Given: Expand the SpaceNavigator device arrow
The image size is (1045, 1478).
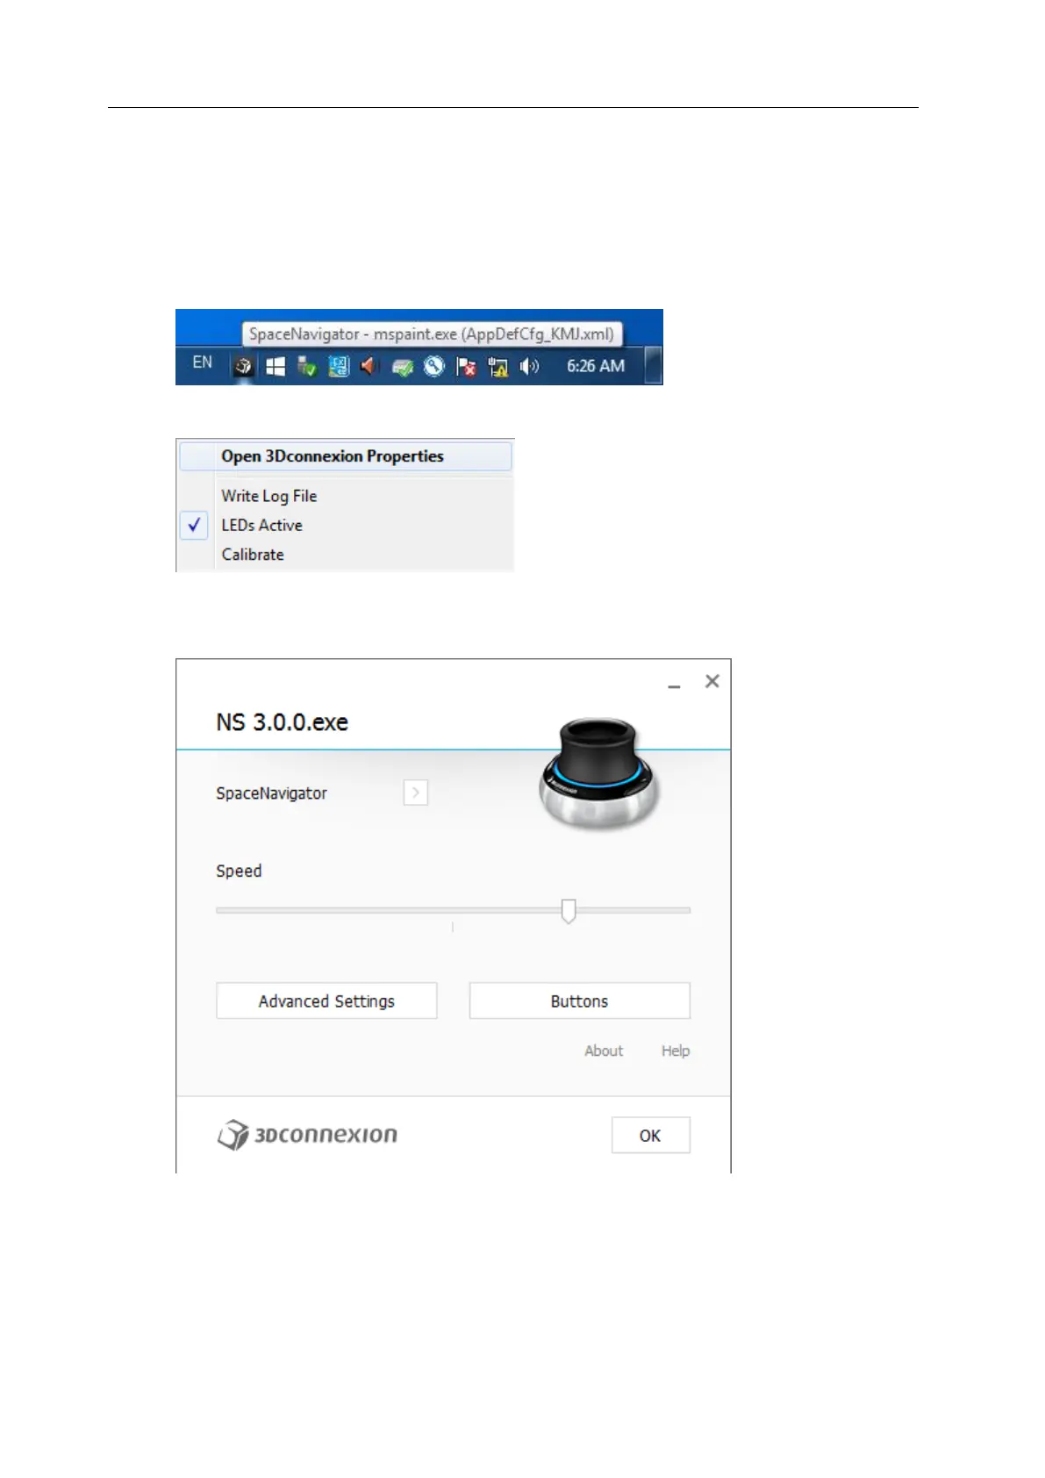Looking at the screenshot, I should pos(416,793).
